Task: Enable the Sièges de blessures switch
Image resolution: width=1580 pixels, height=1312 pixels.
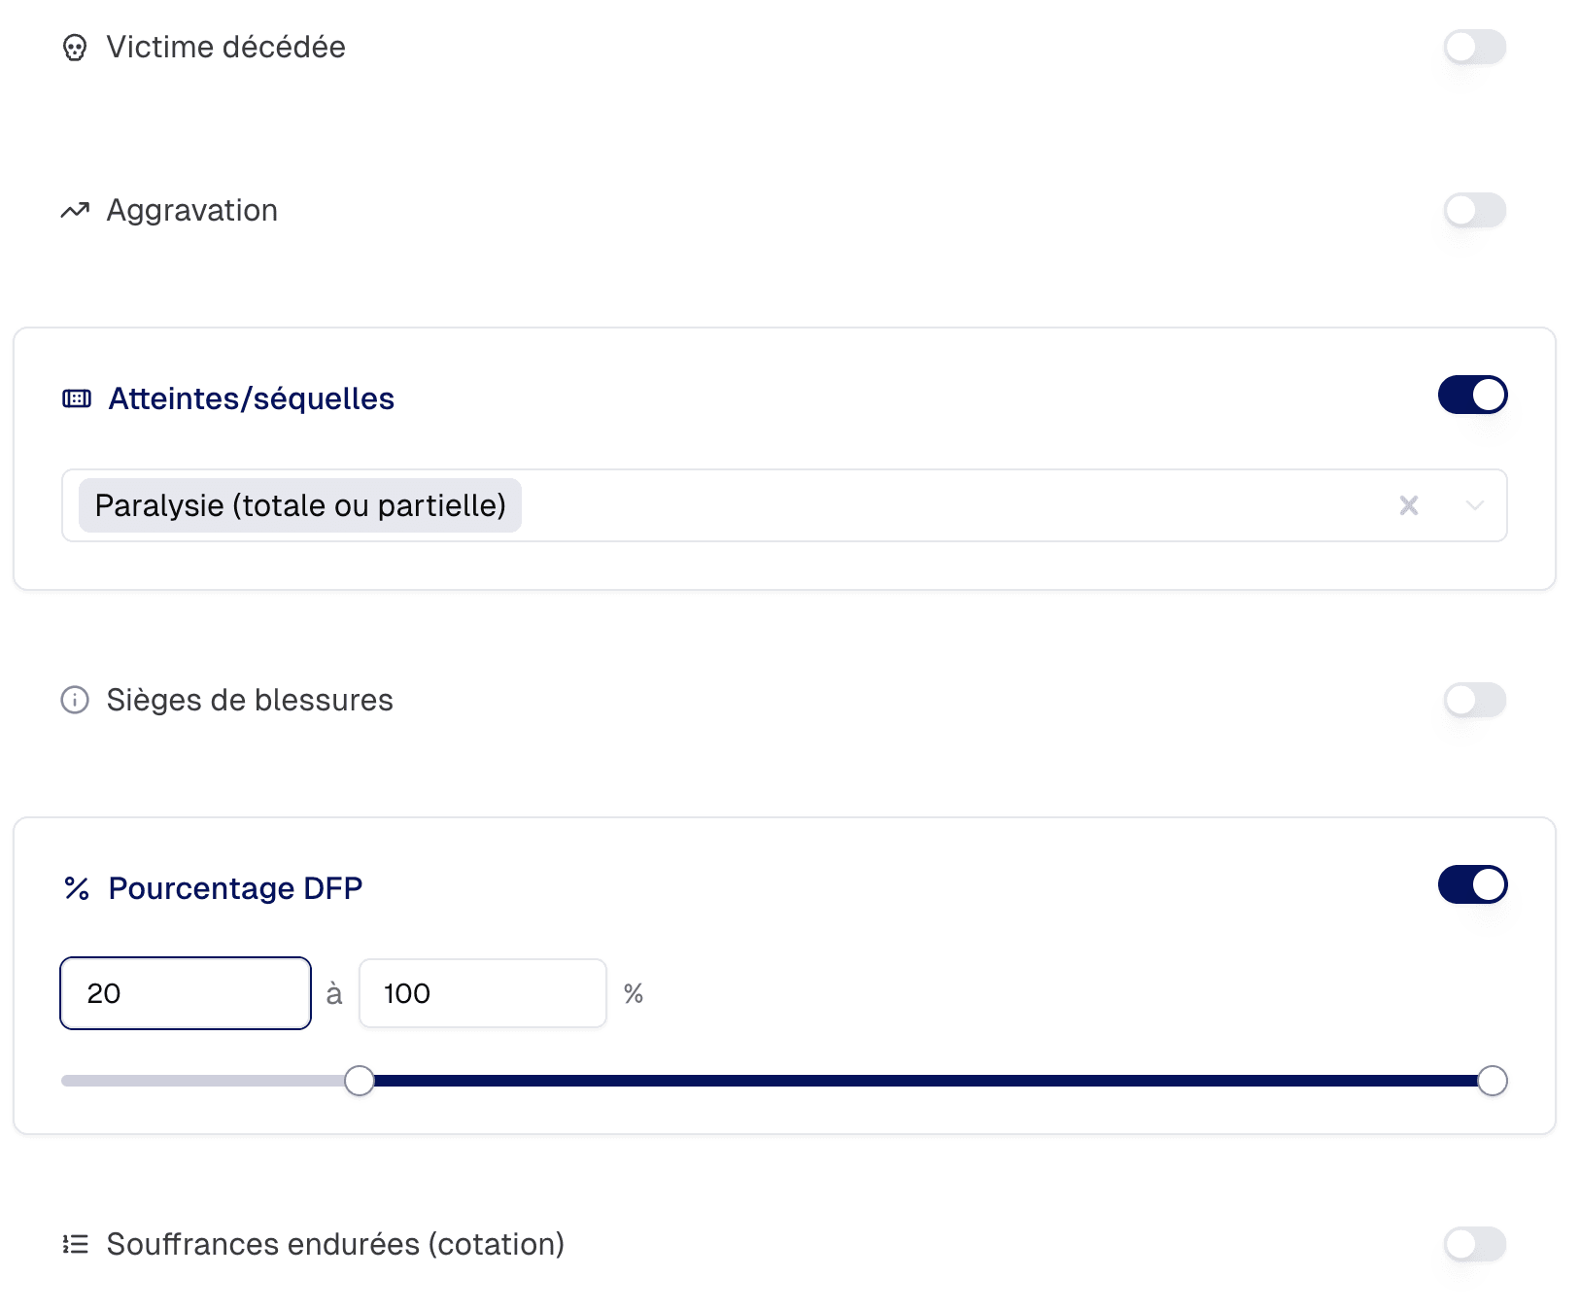Action: click(x=1474, y=700)
